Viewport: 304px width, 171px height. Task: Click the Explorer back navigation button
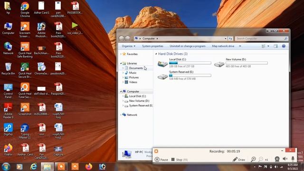pyautogui.click(x=122, y=38)
